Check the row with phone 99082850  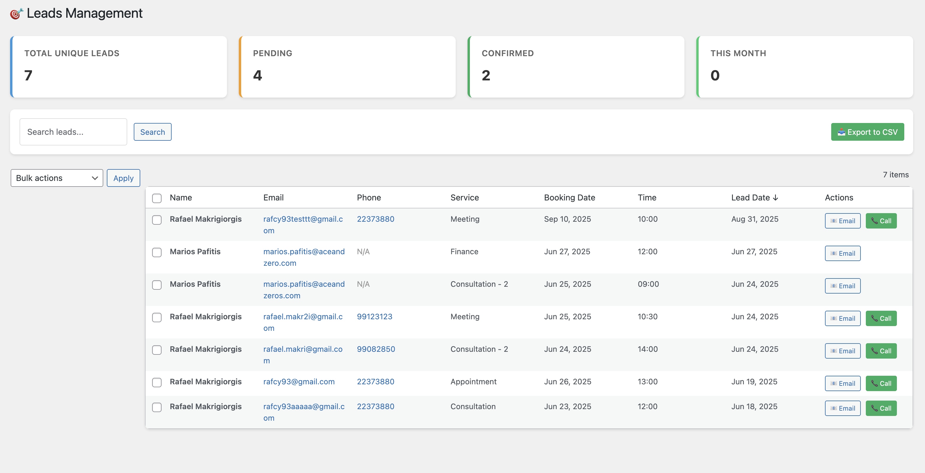click(x=157, y=350)
